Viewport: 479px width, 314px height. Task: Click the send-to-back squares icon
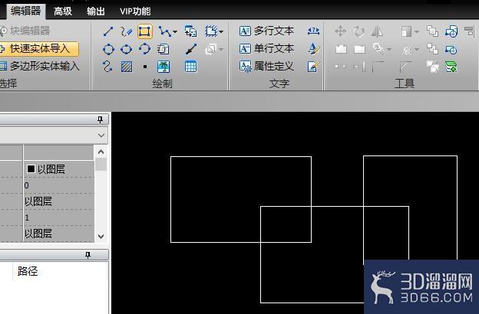click(433, 49)
